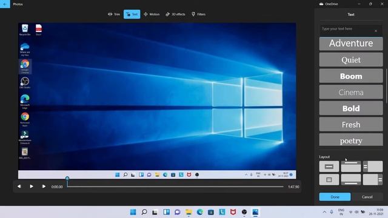Open Microsoft Store from the taskbar
The height and width of the screenshot is (218, 388).
coord(211,212)
